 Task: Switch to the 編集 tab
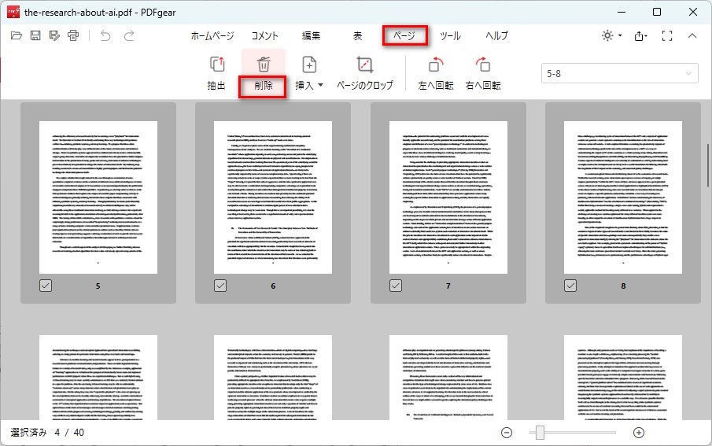pyautogui.click(x=311, y=36)
